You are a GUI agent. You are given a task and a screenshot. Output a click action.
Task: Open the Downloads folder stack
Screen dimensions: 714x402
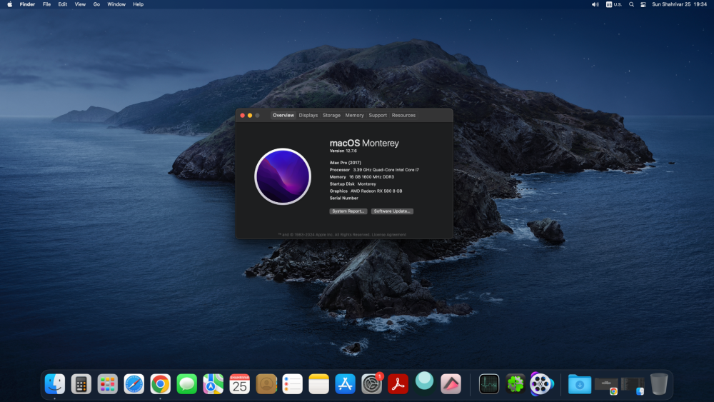click(x=579, y=385)
